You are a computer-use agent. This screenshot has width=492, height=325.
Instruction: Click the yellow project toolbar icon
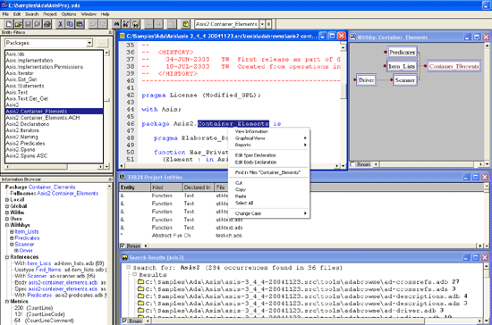(x=185, y=24)
